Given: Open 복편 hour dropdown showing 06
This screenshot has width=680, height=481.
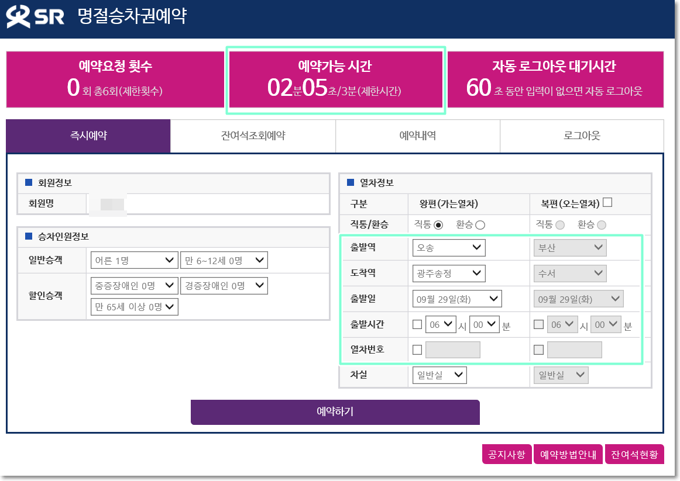Looking at the screenshot, I should click(x=562, y=324).
